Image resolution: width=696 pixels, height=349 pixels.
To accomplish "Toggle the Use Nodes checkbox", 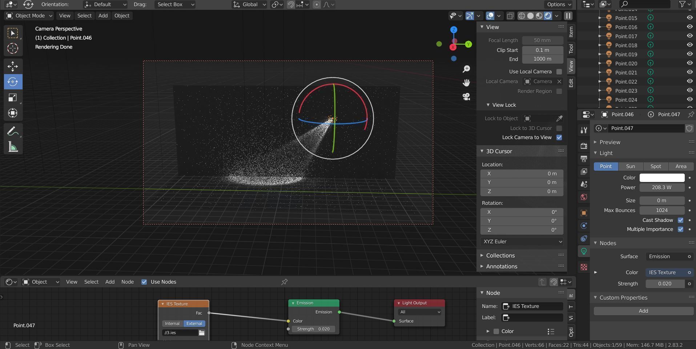I will tap(144, 282).
